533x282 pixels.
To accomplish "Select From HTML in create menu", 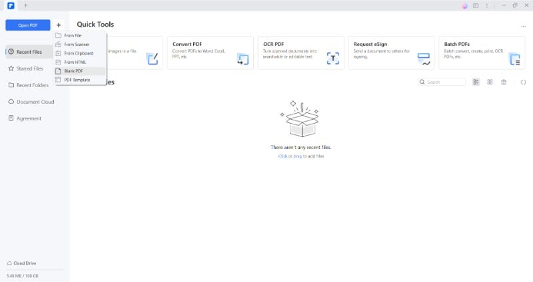I will point(80,62).
